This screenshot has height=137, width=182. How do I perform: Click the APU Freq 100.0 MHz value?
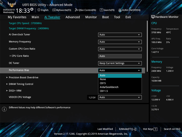[x=156, y=42]
